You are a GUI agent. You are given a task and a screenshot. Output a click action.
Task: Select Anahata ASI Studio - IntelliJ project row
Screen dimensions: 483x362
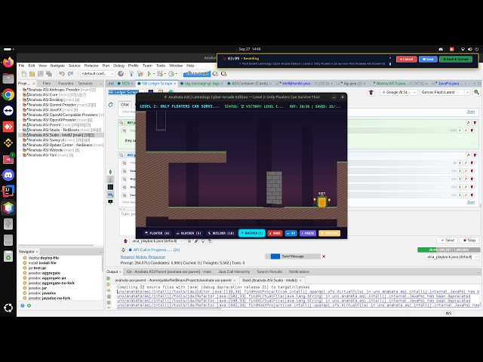pyautogui.click(x=61, y=135)
